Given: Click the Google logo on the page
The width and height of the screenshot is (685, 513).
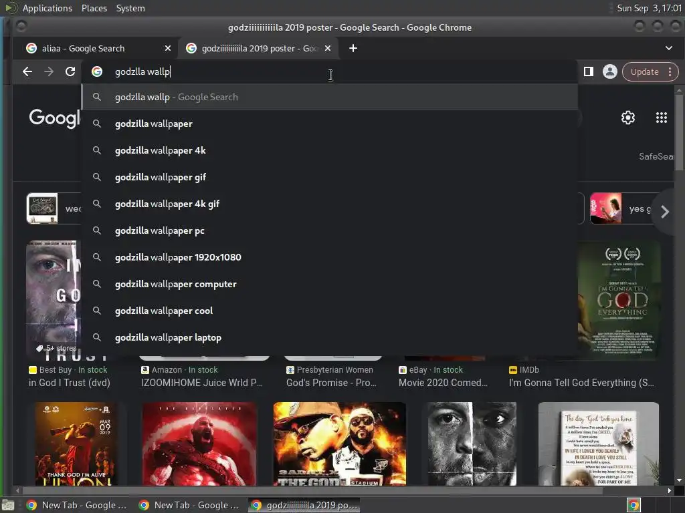Looking at the screenshot, I should pyautogui.click(x=55, y=118).
